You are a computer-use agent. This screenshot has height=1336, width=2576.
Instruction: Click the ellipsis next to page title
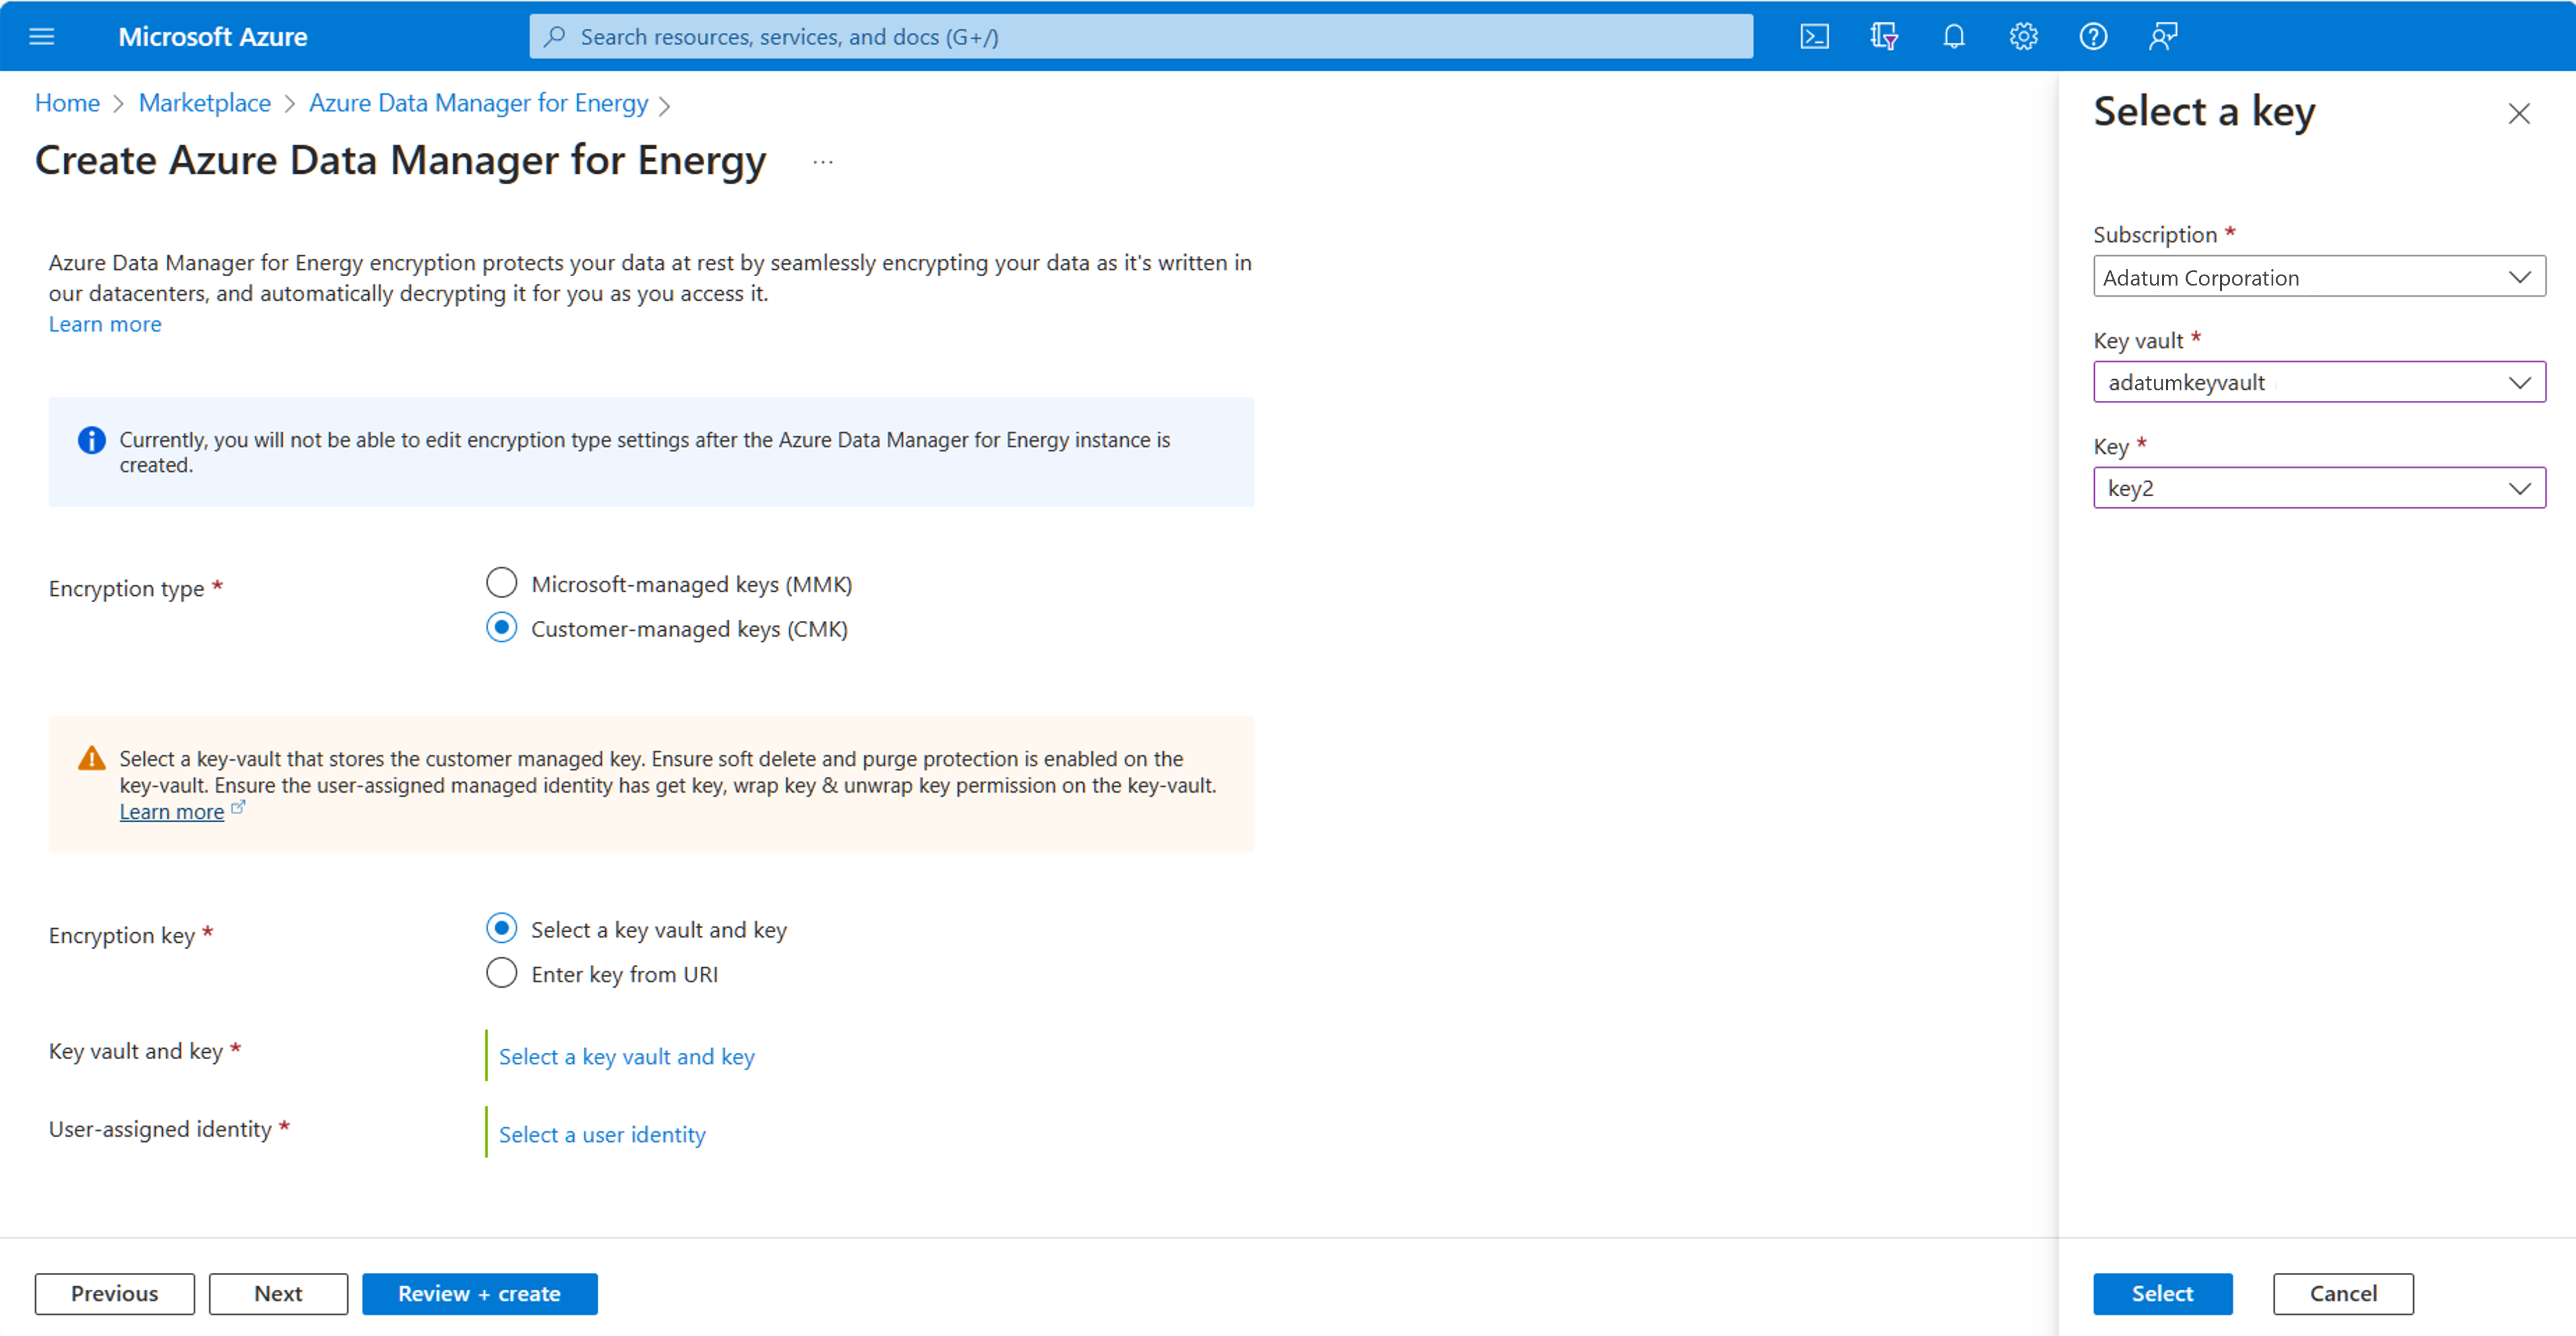822,162
